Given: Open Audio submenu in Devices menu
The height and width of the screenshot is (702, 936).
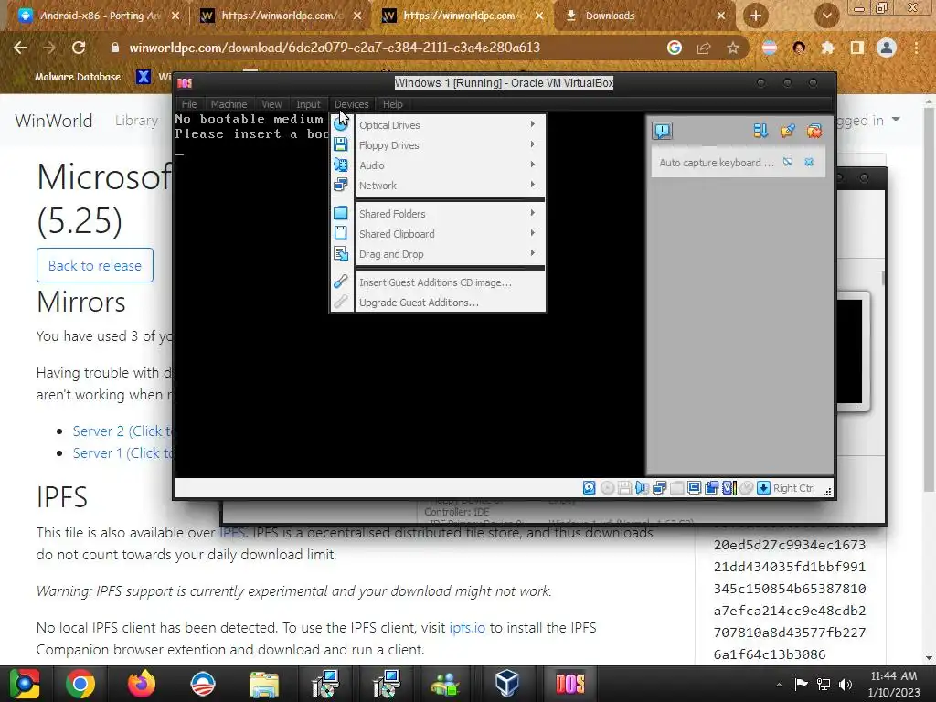Looking at the screenshot, I should tap(451, 165).
